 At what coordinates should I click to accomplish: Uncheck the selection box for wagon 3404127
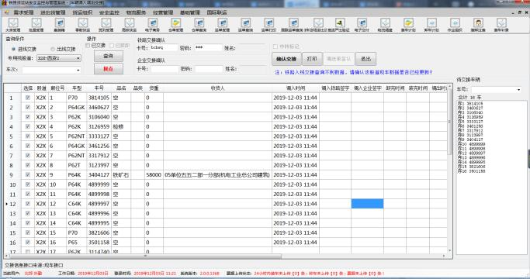pos(28,174)
